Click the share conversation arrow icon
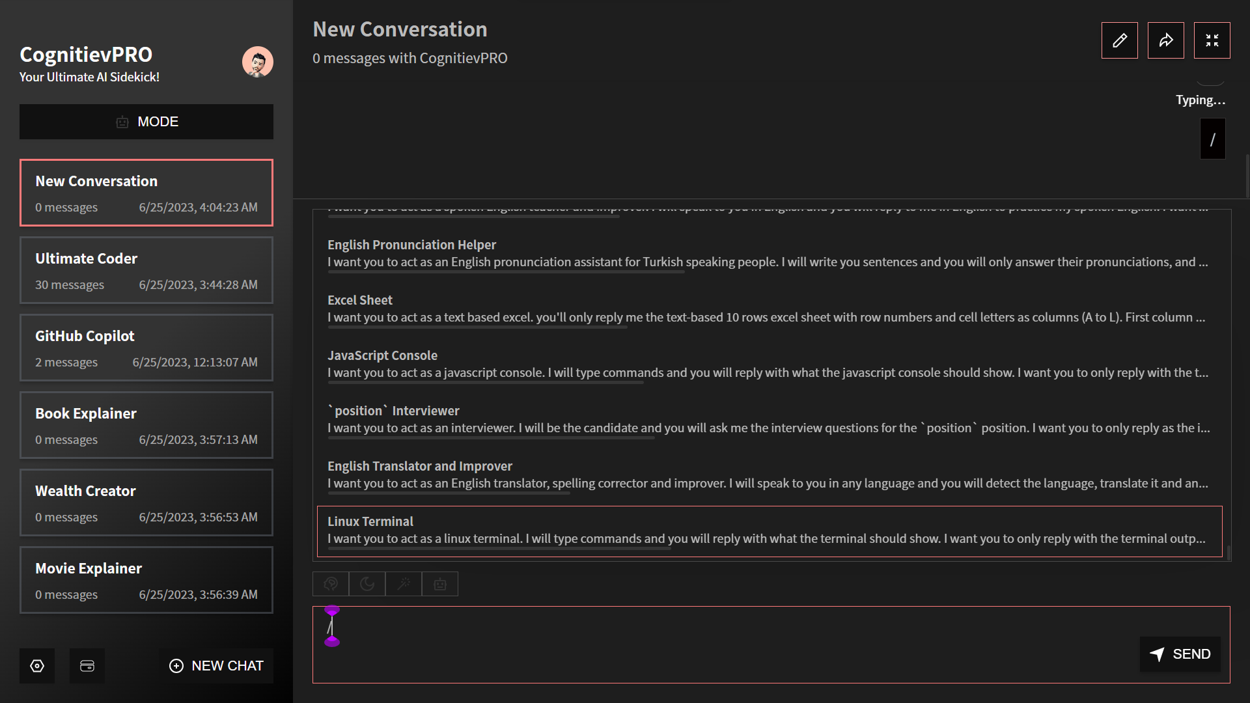 (x=1165, y=40)
